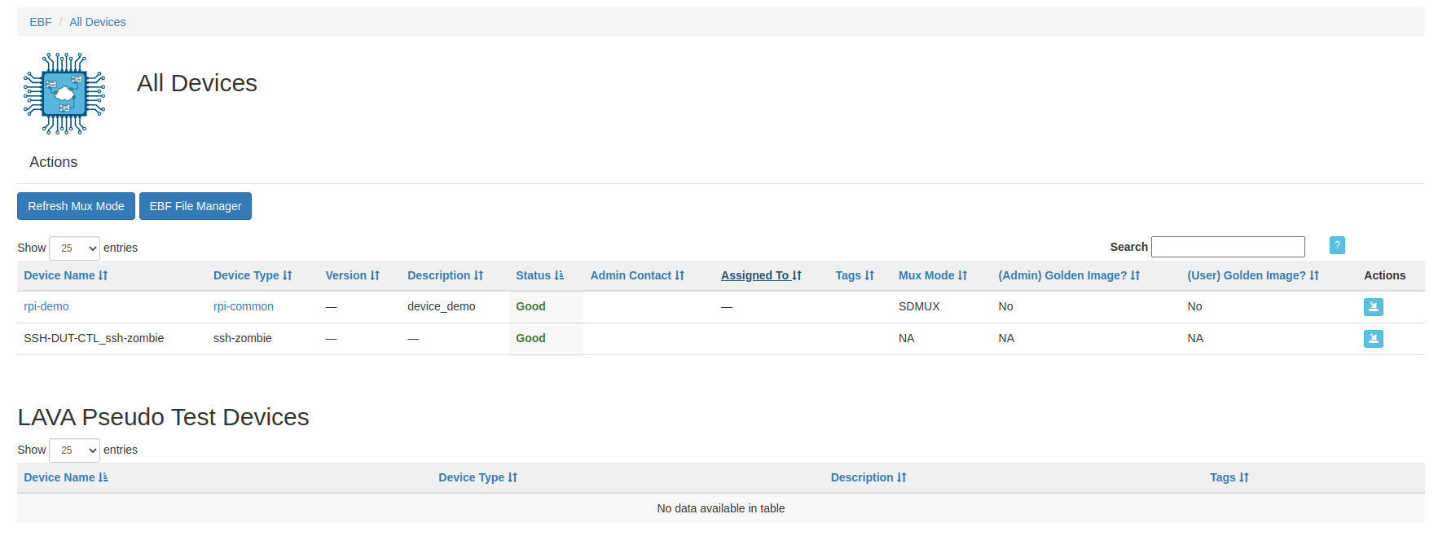1438x536 pixels.
Task: Click the All Devices breadcrumb link
Action: pyautogui.click(x=98, y=22)
